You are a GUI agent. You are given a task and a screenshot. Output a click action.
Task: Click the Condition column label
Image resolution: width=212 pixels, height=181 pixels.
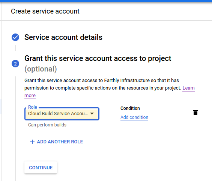pyautogui.click(x=130, y=108)
